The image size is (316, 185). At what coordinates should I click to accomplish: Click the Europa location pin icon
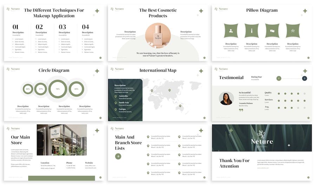pos(116,109)
